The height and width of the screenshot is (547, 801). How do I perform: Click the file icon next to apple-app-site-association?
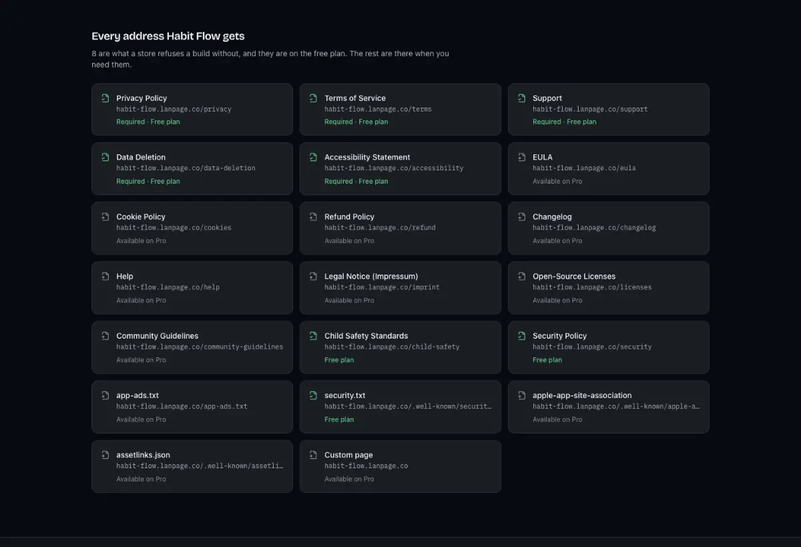(x=522, y=395)
